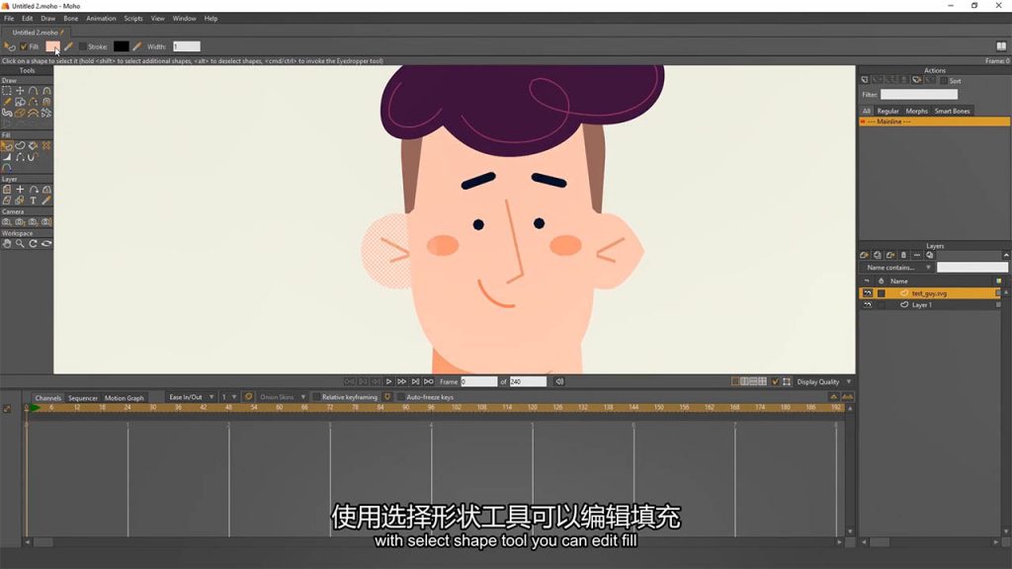Click the new layer icon in Layers panel
The height and width of the screenshot is (569, 1012).
(x=865, y=255)
